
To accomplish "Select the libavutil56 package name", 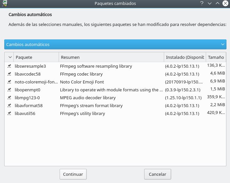I will (x=25, y=113).
